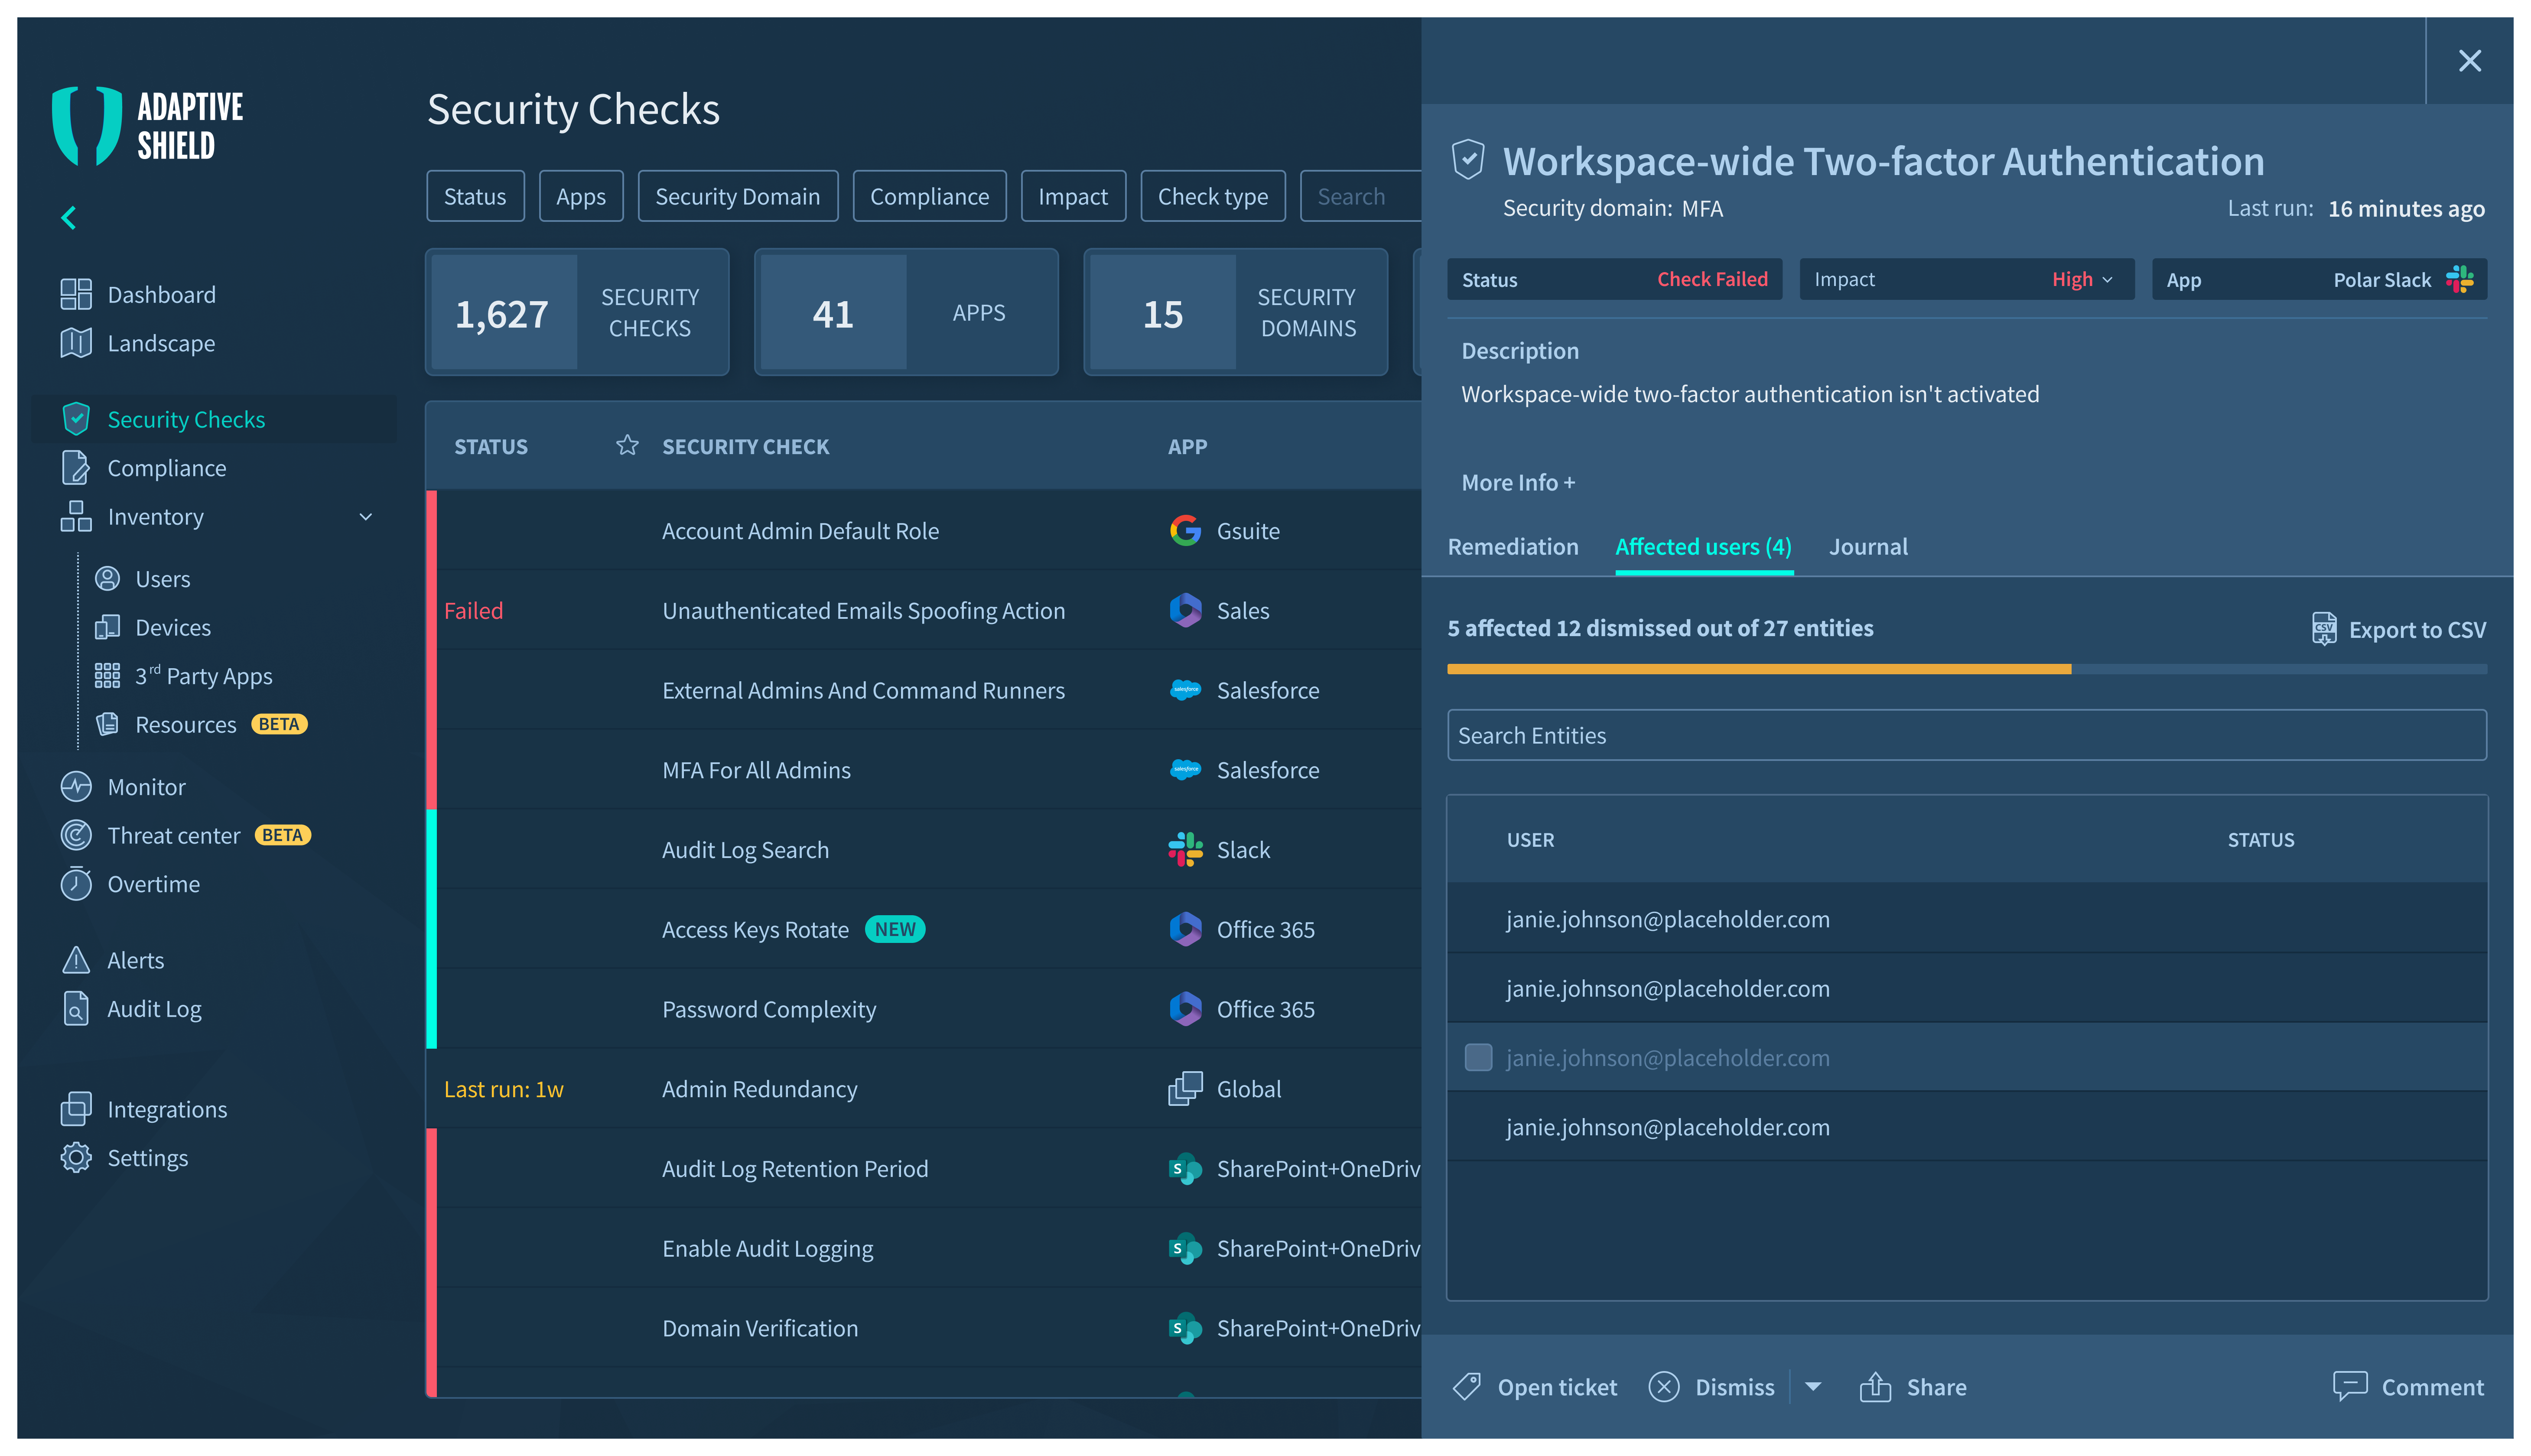
Task: Switch to the Remediation tab
Action: [1513, 547]
